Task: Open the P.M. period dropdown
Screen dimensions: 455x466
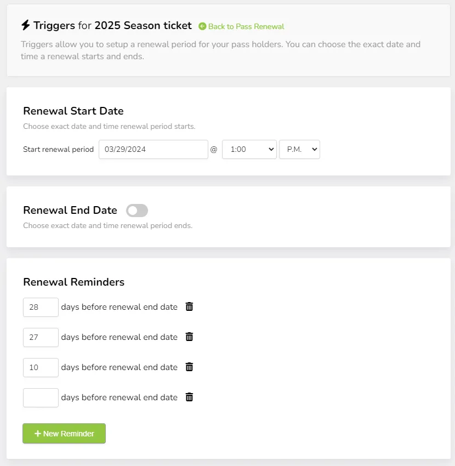Action: (x=299, y=150)
